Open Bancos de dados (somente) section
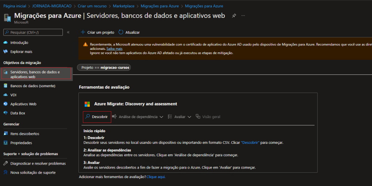 pyautogui.click(x=33, y=86)
